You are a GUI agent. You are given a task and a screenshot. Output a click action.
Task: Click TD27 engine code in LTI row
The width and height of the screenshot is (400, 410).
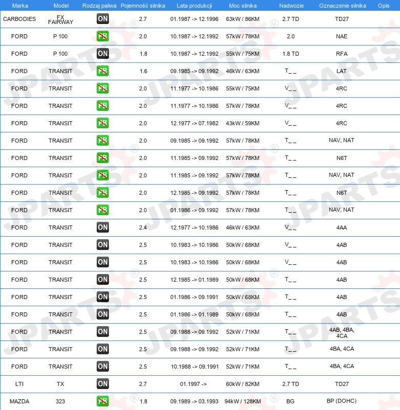(342, 384)
